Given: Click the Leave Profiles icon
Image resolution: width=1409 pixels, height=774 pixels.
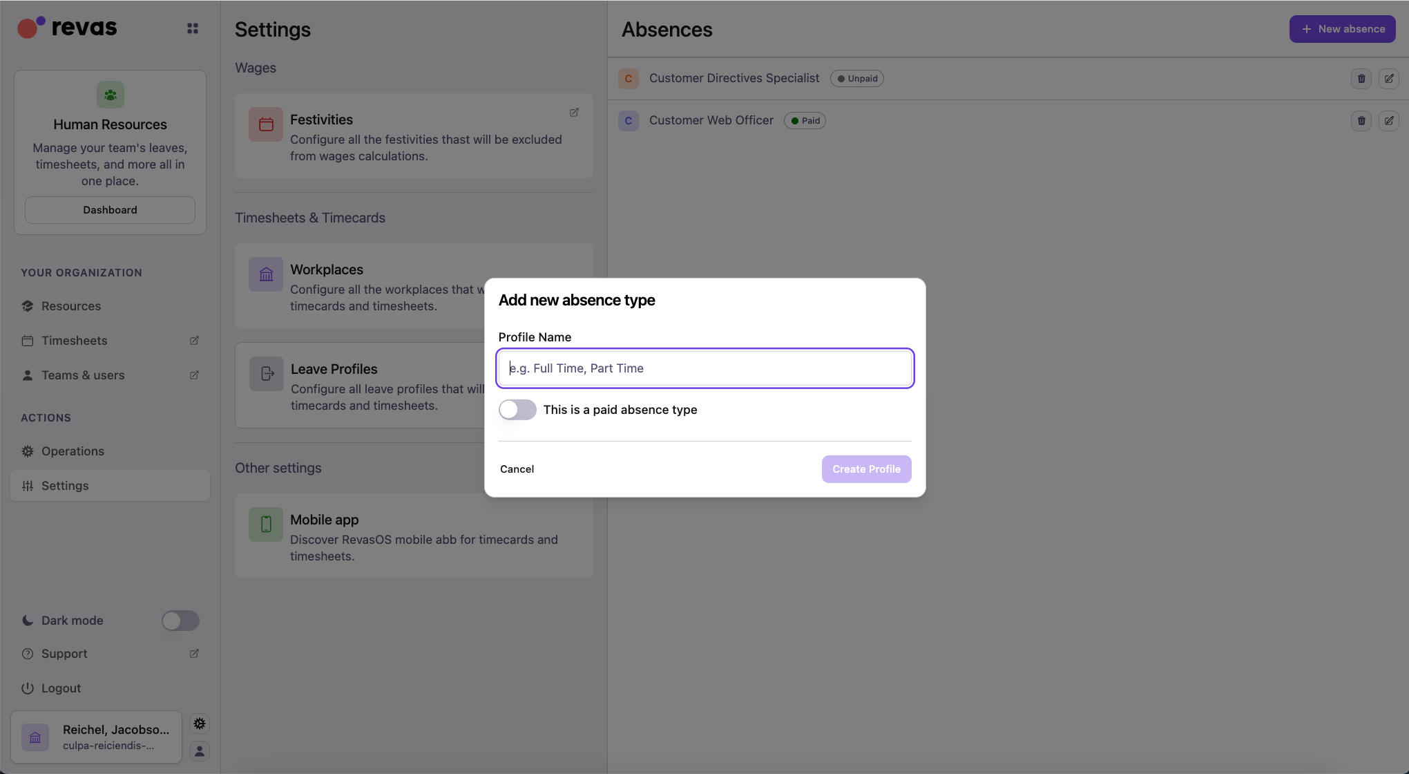Looking at the screenshot, I should click(x=266, y=373).
